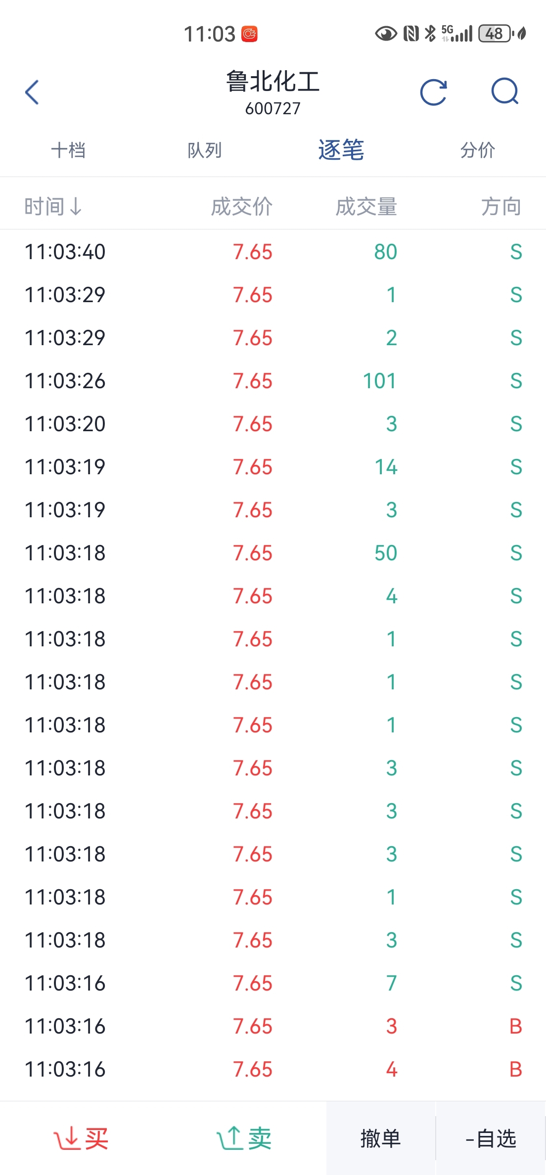Tap the 撤单 cancel order button

pyautogui.click(x=380, y=1138)
